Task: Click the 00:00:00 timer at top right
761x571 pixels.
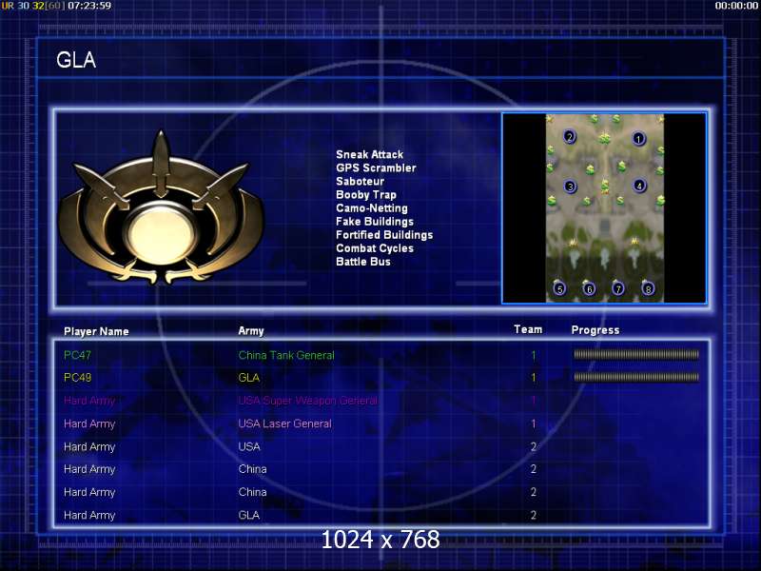Action: 736,6
